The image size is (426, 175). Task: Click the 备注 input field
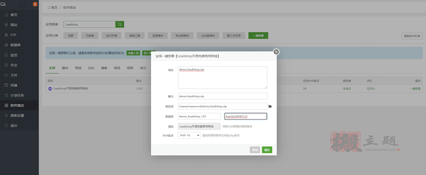coord(223,96)
